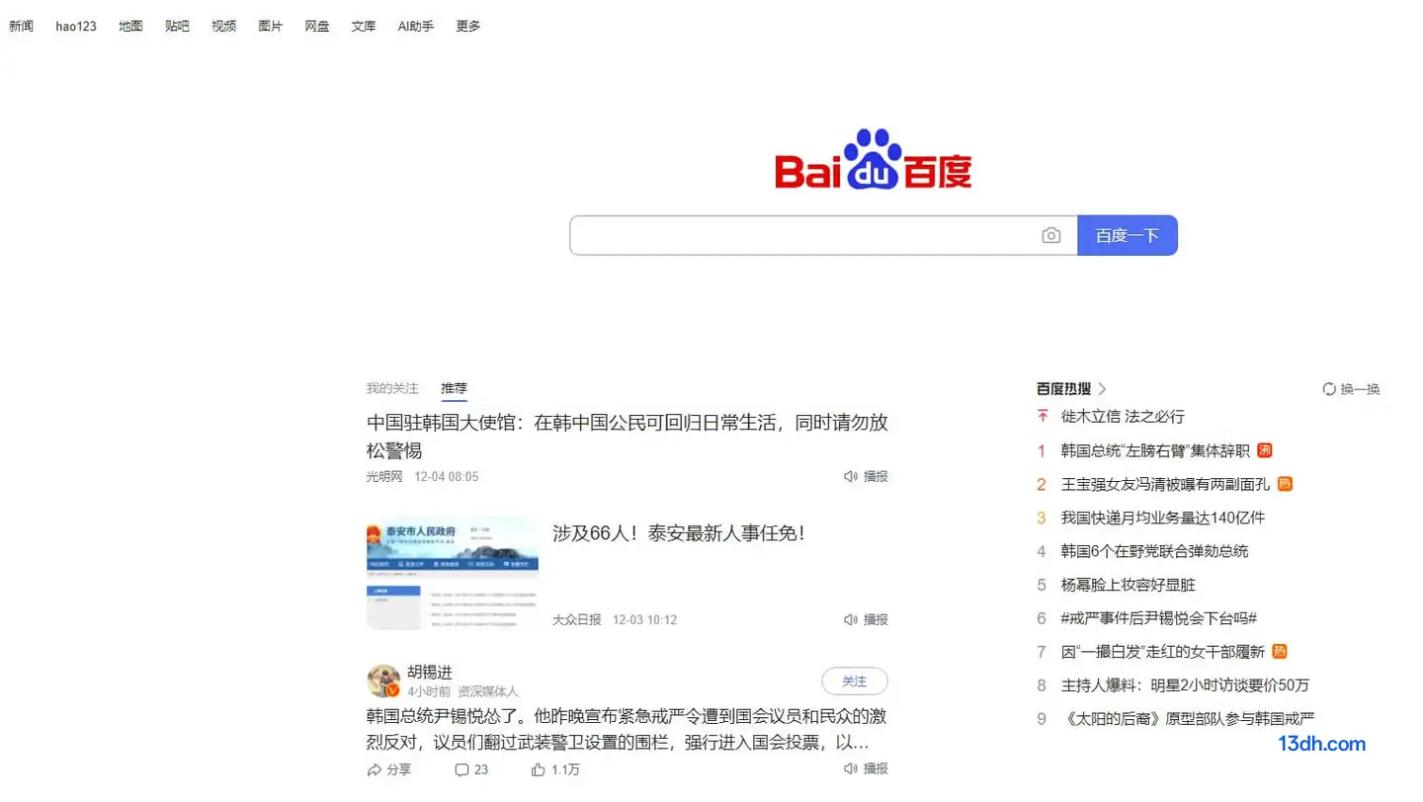Open hot search 主持人爆料：明星2小时访谈要价50万
The width and height of the screenshot is (1423, 802).
click(1186, 685)
